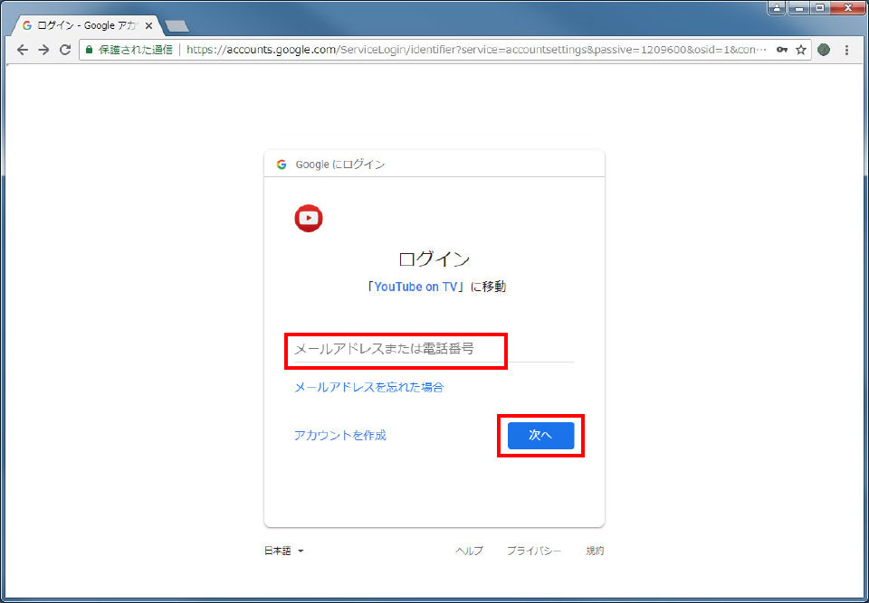869x603 pixels.
Task: Bookmark this page with the star
Action: [x=801, y=50]
